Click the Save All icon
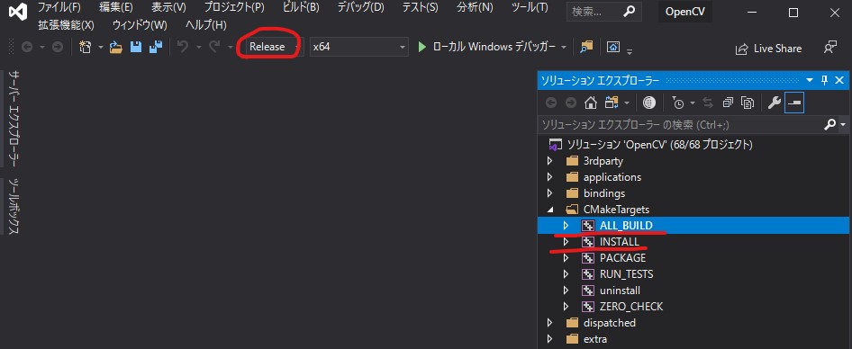This screenshot has height=349, width=852. [156, 47]
